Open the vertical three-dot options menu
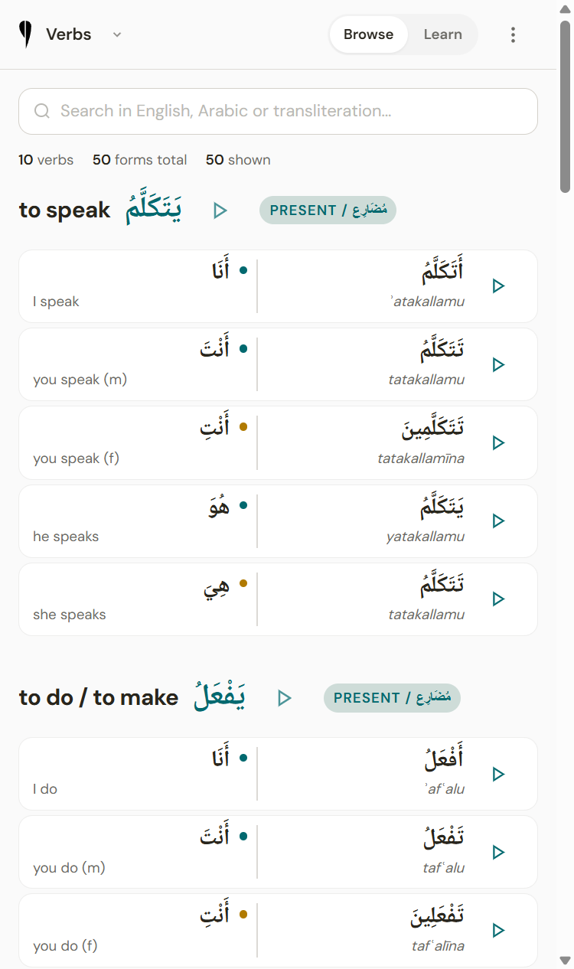The height and width of the screenshot is (969, 574). pyautogui.click(x=513, y=34)
